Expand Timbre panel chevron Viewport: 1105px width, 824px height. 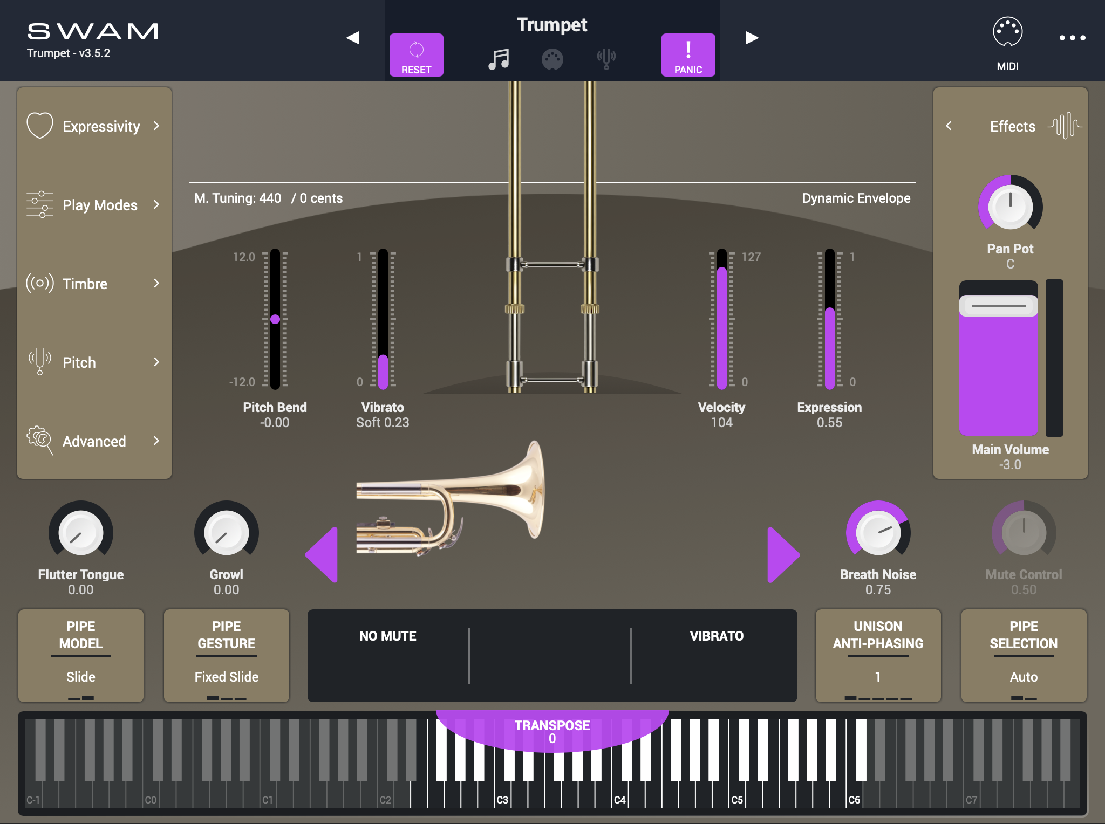click(x=156, y=283)
